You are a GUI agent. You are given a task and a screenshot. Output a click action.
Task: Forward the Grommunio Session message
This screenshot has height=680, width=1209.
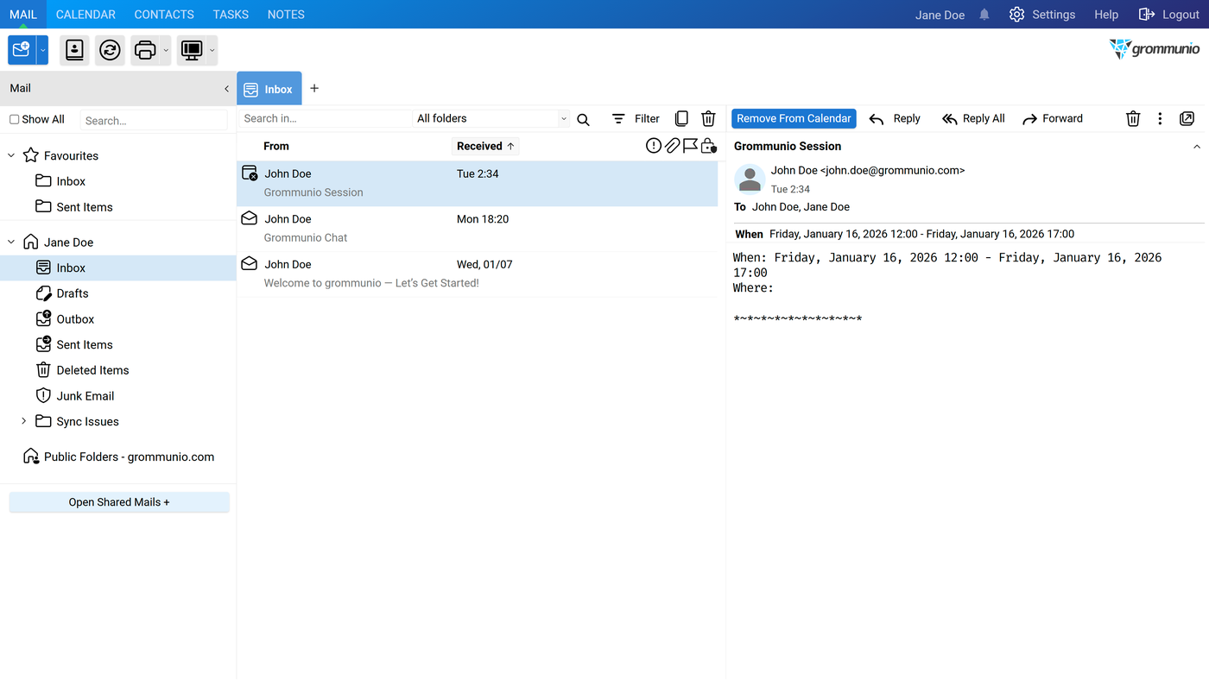click(x=1052, y=119)
